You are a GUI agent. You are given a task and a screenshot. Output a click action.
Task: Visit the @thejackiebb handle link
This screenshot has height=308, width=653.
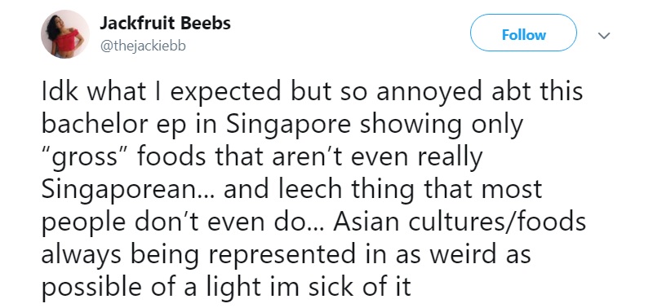(143, 46)
